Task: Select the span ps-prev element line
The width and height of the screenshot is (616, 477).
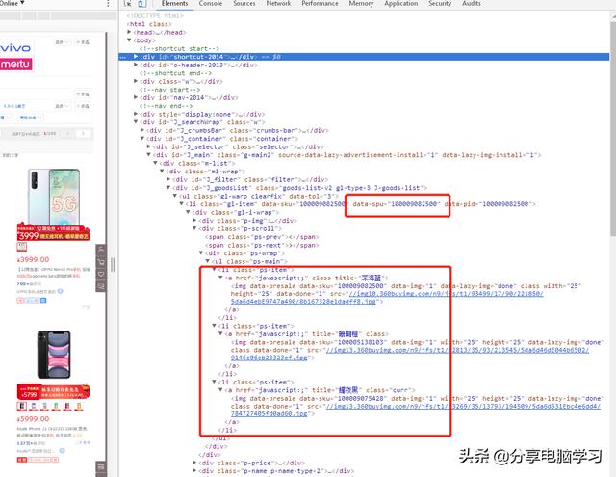Action: click(x=262, y=237)
